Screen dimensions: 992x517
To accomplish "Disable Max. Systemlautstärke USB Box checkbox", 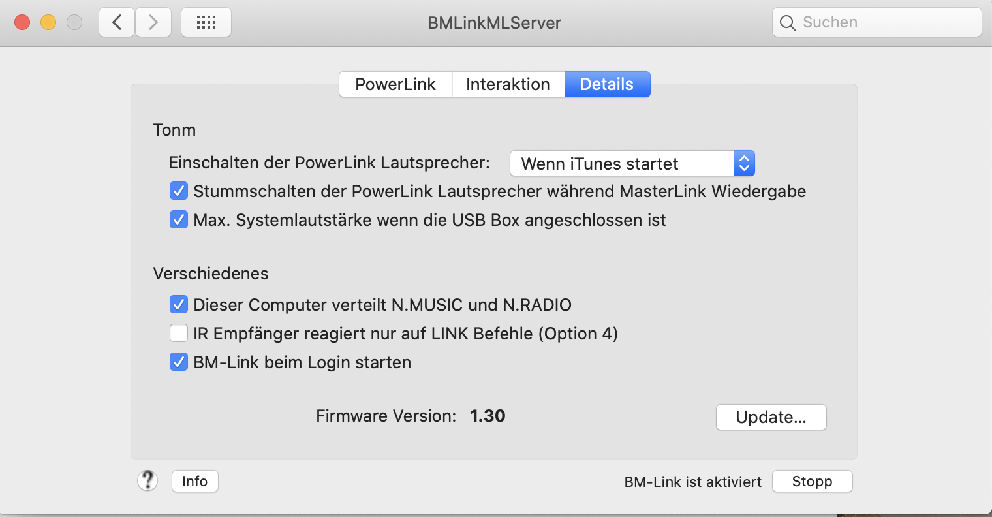I will (179, 220).
